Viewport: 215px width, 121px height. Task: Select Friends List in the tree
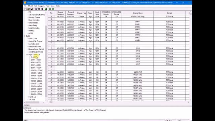click(x=32, y=97)
